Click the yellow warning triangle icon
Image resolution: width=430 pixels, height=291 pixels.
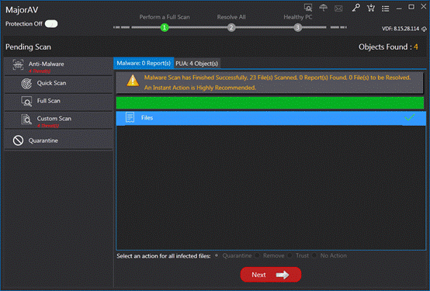pyautogui.click(x=133, y=81)
